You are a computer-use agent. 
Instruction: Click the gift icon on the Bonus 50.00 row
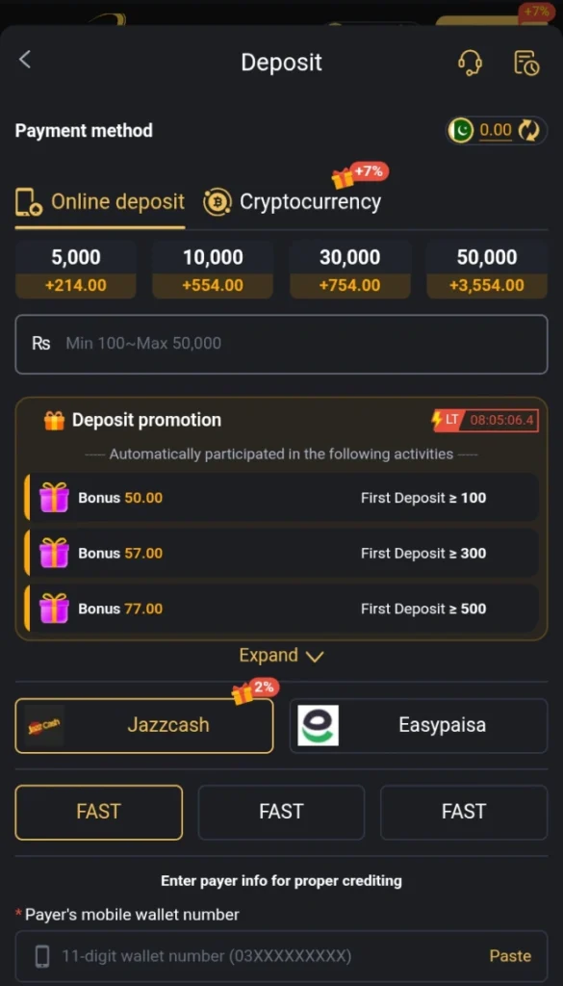(53, 497)
